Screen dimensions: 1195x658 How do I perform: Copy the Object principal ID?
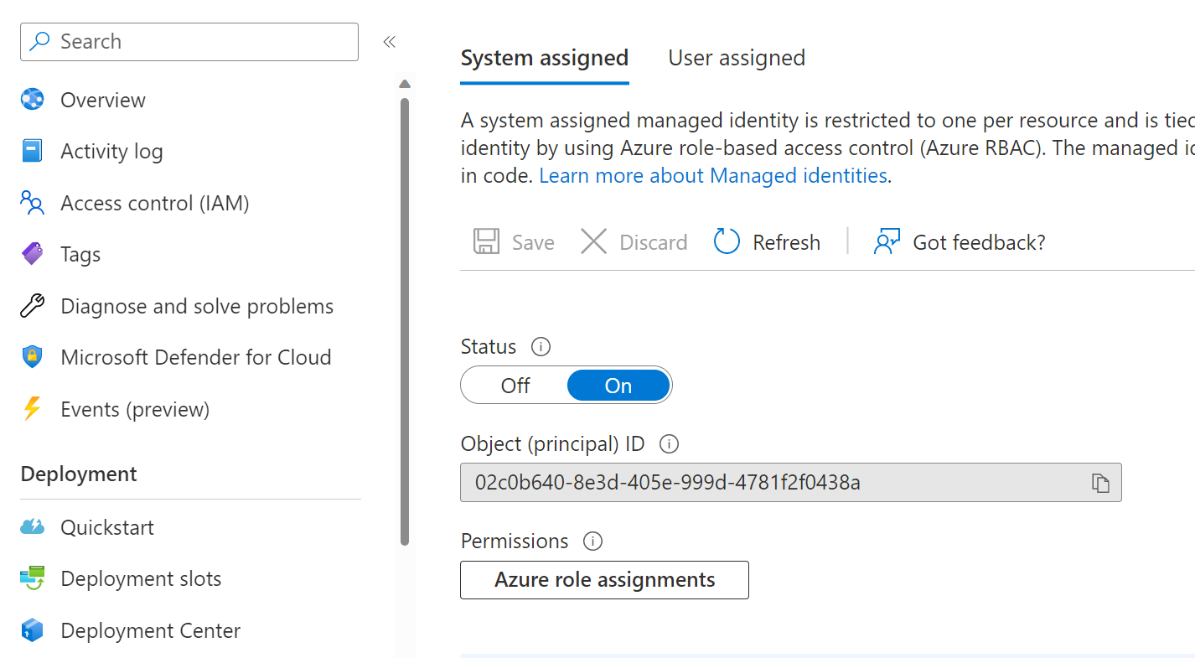(x=1099, y=483)
